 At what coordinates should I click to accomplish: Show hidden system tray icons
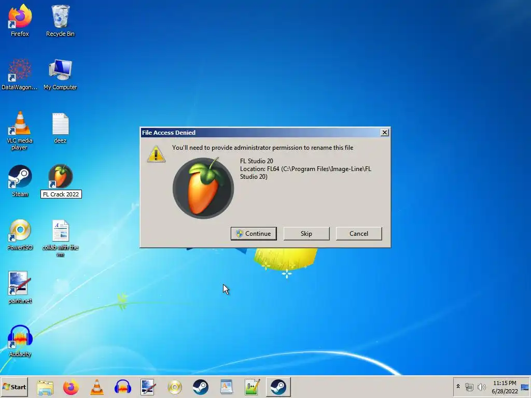(458, 387)
